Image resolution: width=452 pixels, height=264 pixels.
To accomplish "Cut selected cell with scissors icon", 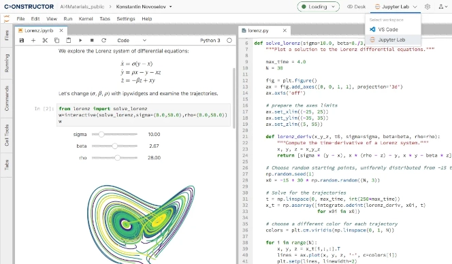I will click(45, 40).
